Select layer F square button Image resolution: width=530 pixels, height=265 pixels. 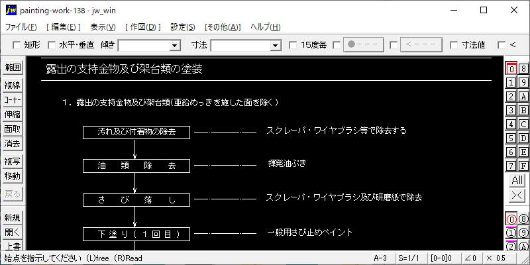tap(523, 166)
